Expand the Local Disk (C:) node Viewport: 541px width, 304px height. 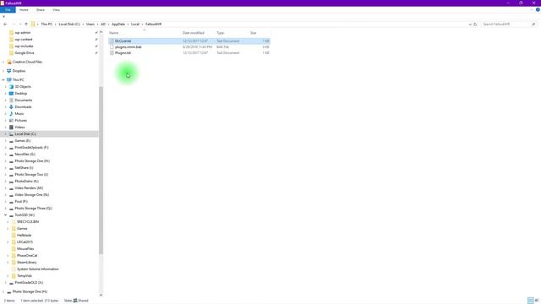(x=6, y=134)
